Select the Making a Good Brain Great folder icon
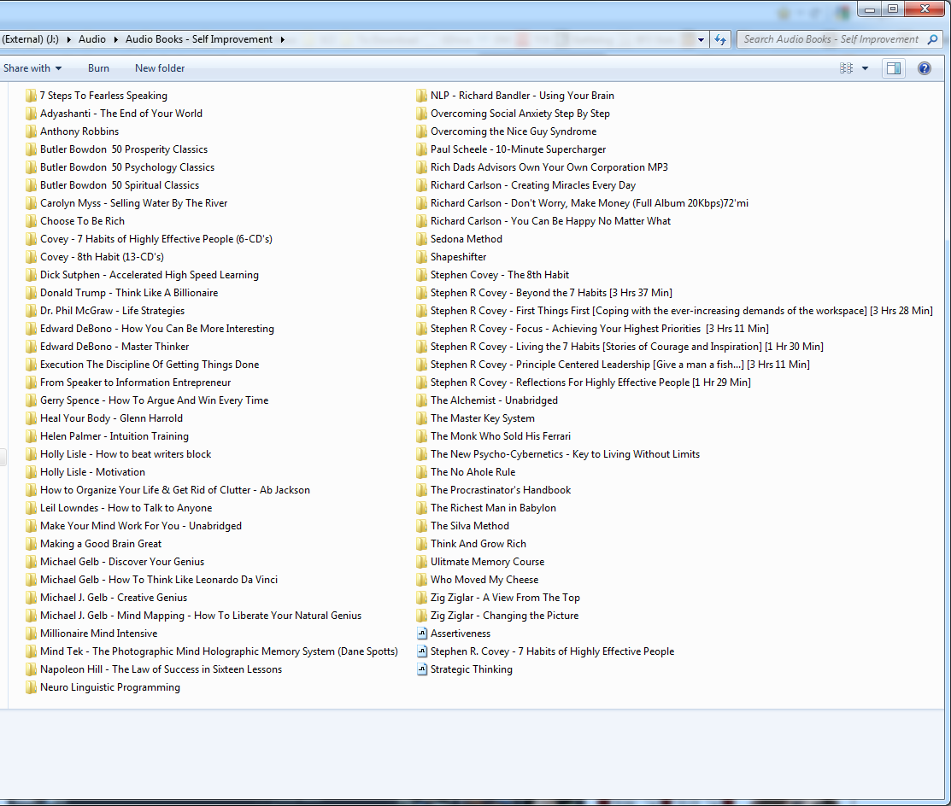The height and width of the screenshot is (806, 951). pyautogui.click(x=31, y=544)
